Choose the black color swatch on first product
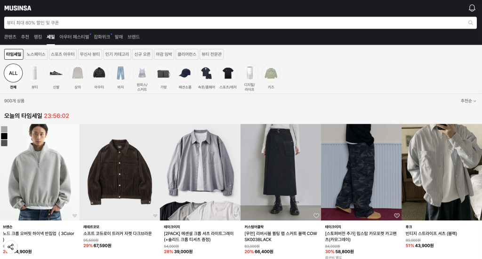 [x=4, y=136]
